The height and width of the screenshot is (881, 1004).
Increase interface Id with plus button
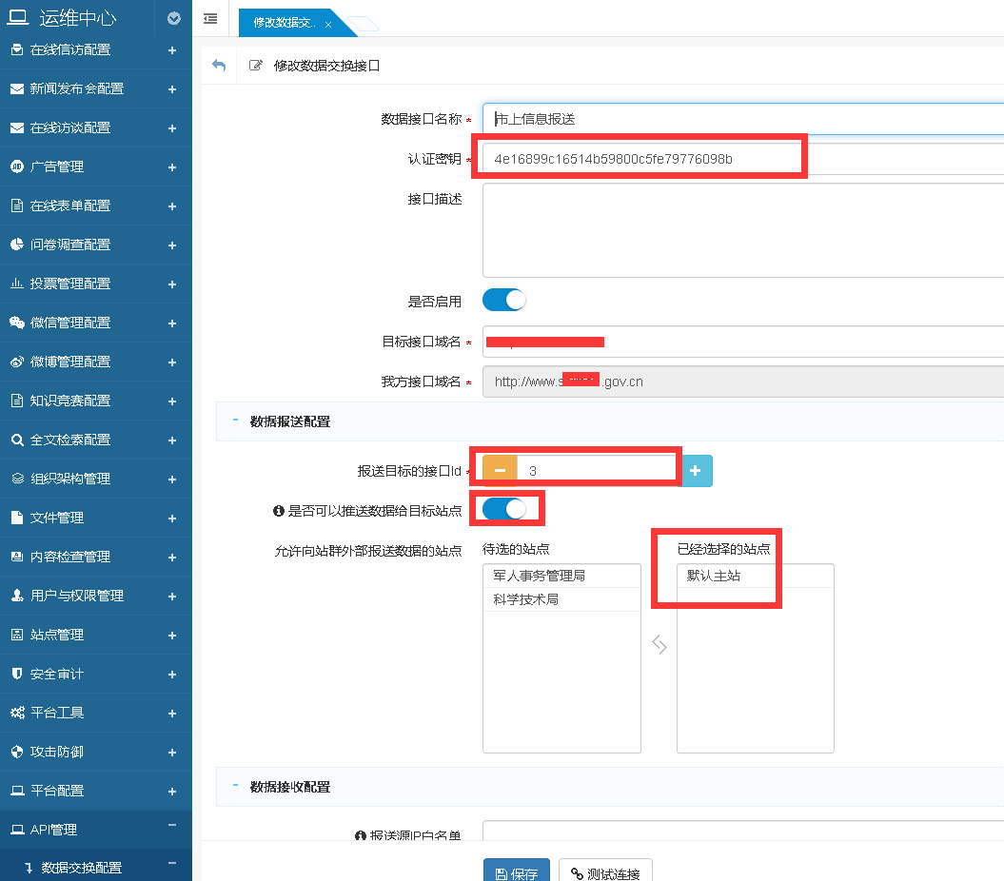point(696,471)
